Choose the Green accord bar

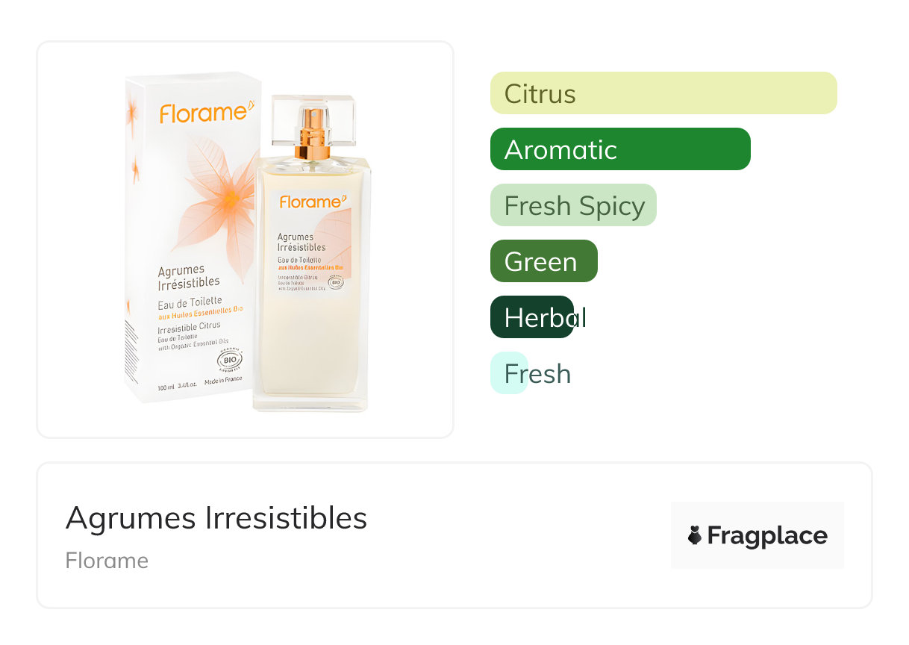(543, 261)
